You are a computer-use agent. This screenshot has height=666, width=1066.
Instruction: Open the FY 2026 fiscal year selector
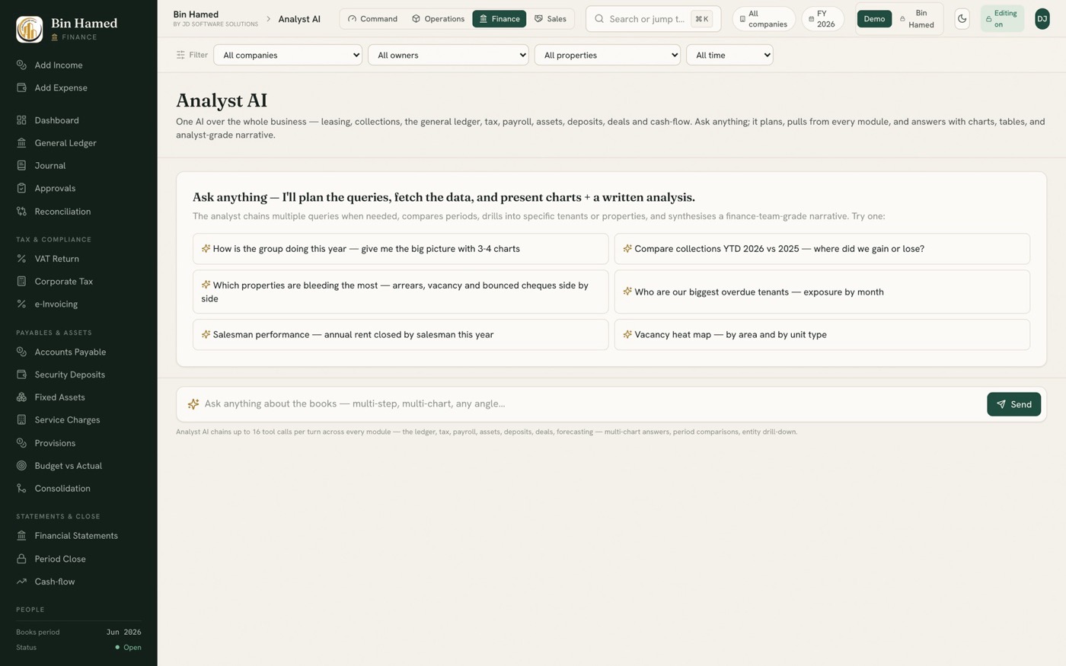click(x=822, y=19)
